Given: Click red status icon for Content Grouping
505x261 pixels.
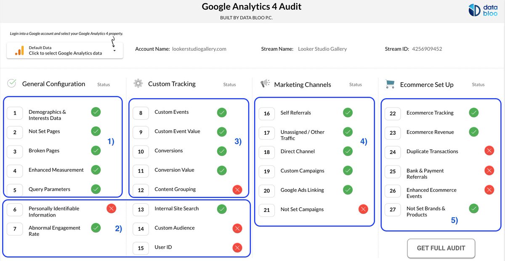Looking at the screenshot, I should tap(237, 190).
